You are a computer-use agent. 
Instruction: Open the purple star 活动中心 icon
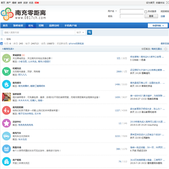pyautogui.click(x=7, y=123)
